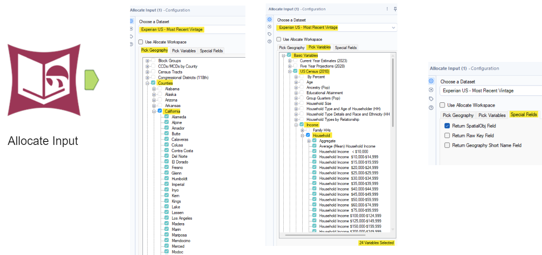Select Five Year Projections (2028) item
542x255 pixels.
point(322,66)
